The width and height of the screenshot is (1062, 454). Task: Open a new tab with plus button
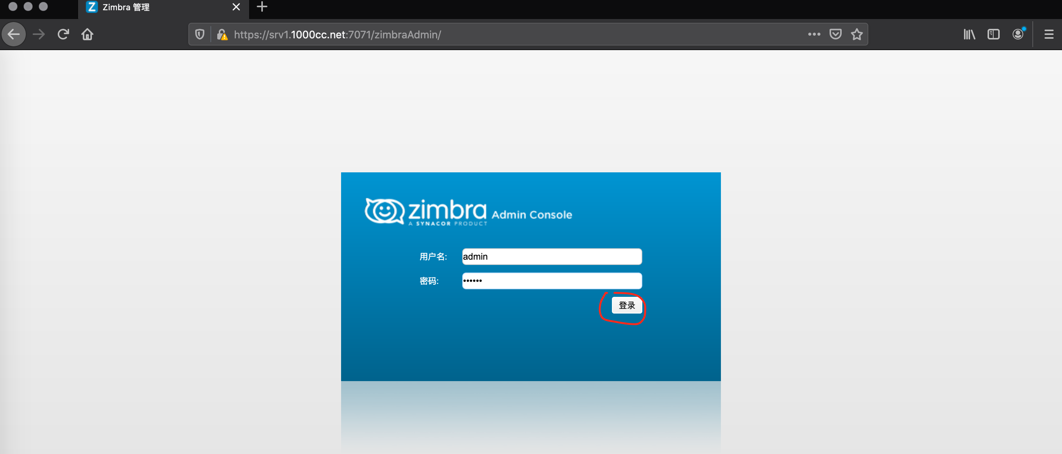262,6
